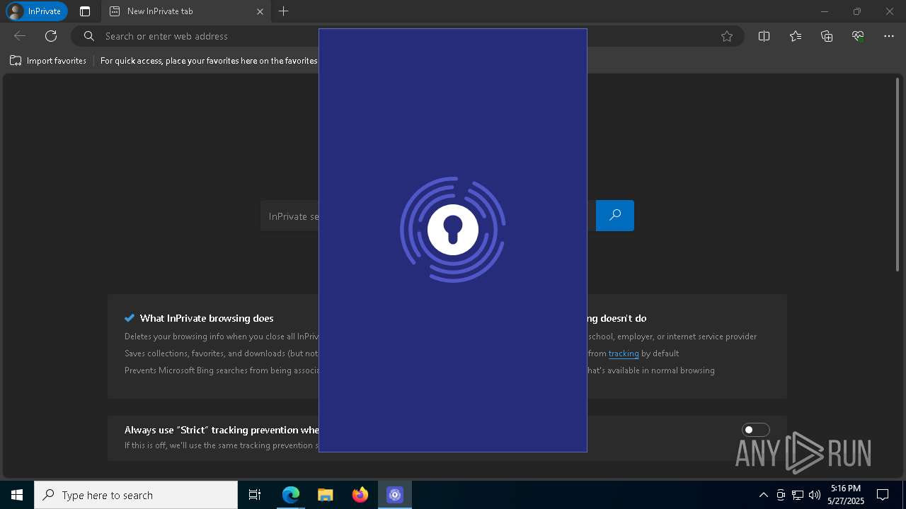Click the Proton Pass splash logo
This screenshot has width=906, height=509.
coord(453,229)
